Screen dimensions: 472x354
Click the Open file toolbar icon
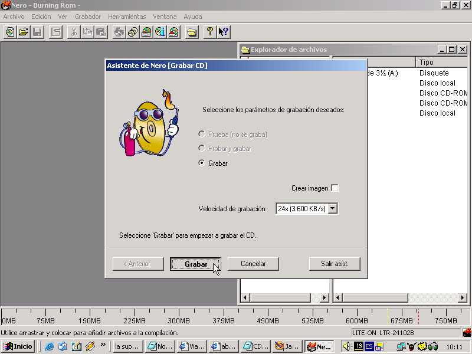(x=24, y=32)
